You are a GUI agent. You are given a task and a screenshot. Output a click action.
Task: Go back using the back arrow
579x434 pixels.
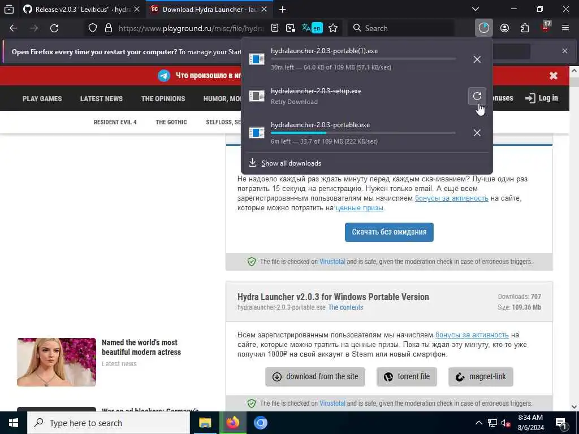(x=14, y=28)
